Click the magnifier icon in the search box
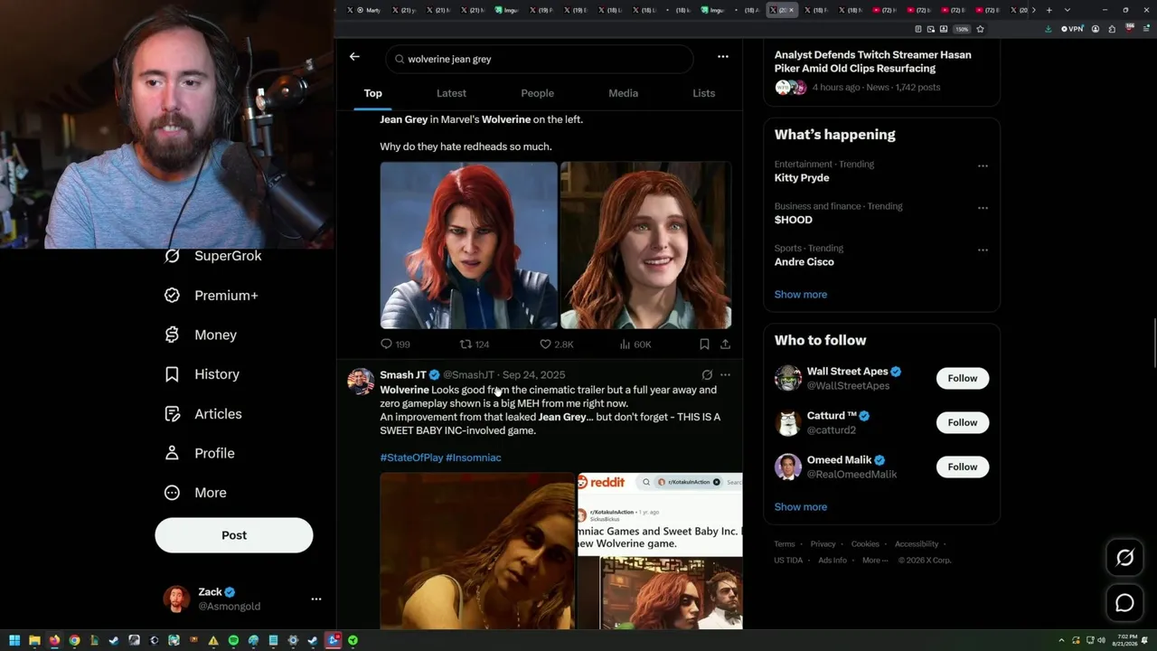 (x=400, y=59)
